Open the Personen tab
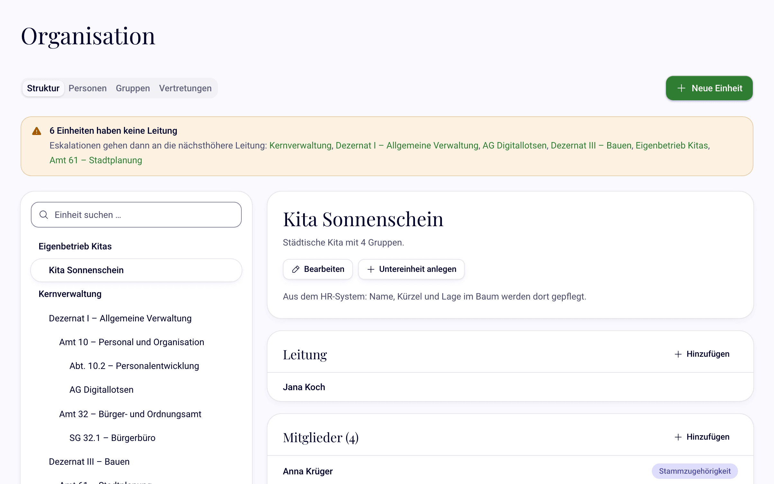The image size is (774, 484). coord(87,88)
